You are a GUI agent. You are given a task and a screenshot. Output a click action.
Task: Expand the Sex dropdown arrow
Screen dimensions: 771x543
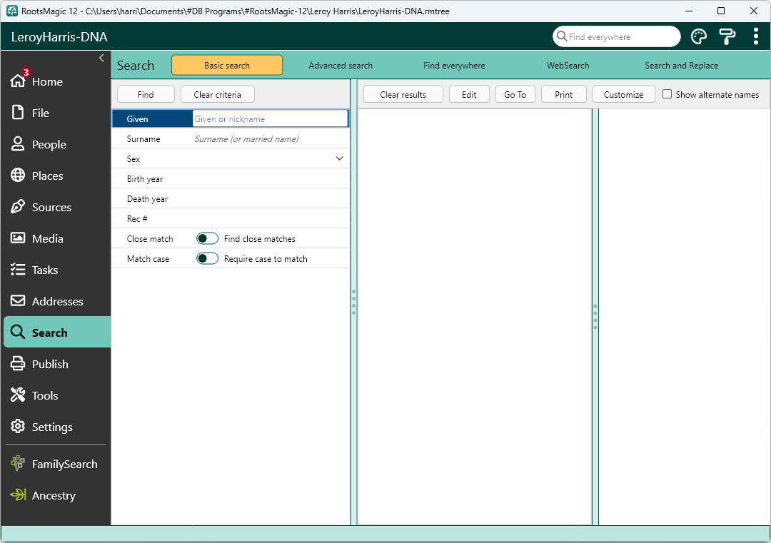coord(339,158)
